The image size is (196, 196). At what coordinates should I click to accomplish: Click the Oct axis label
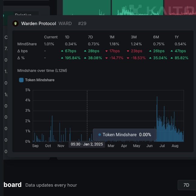click(x=48, y=146)
